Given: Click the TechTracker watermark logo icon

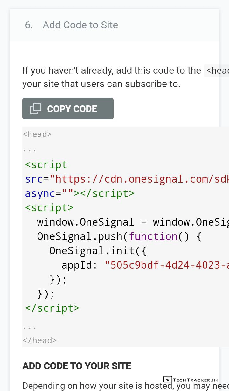Looking at the screenshot, I should pos(167,380).
